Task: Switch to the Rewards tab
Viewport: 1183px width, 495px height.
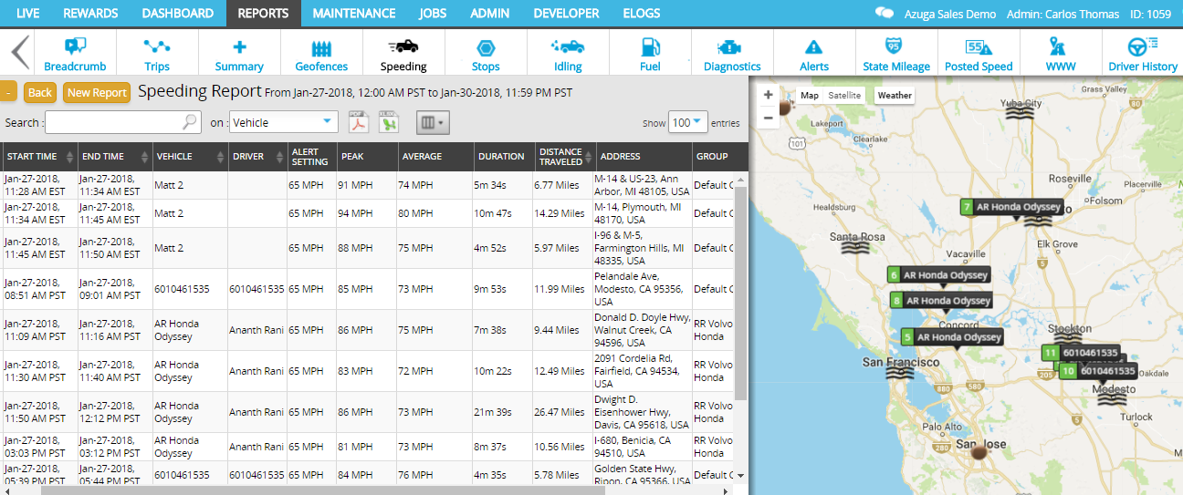Action: click(91, 14)
